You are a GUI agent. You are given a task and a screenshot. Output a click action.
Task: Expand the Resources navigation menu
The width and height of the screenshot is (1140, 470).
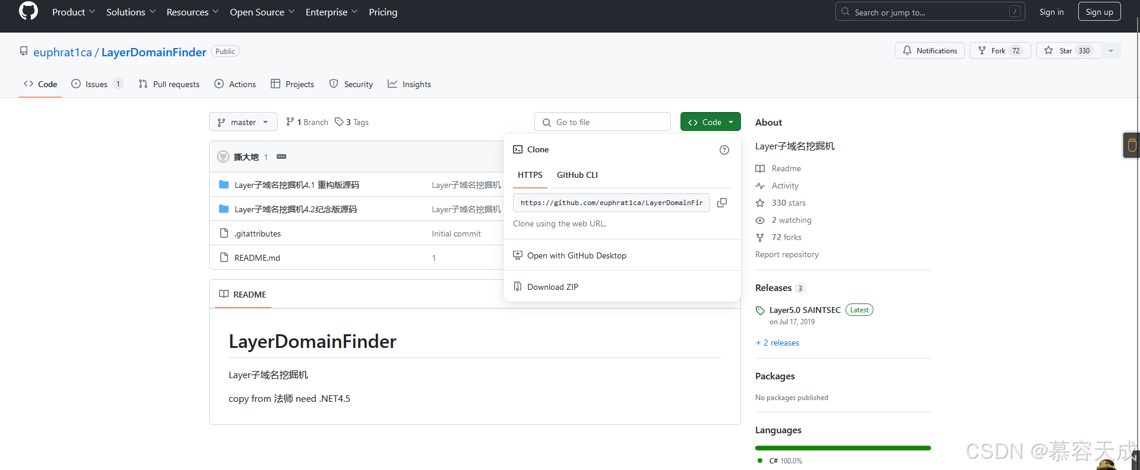pyautogui.click(x=192, y=12)
